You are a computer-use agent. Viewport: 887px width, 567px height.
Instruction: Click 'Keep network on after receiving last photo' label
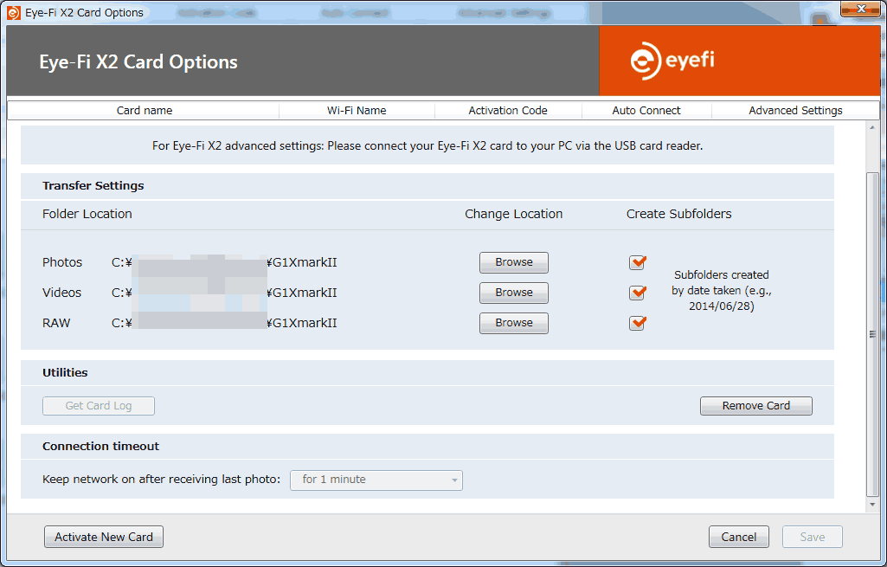[161, 480]
